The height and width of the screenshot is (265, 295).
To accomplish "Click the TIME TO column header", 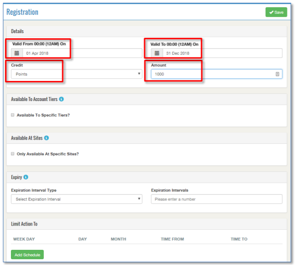I will (239, 239).
